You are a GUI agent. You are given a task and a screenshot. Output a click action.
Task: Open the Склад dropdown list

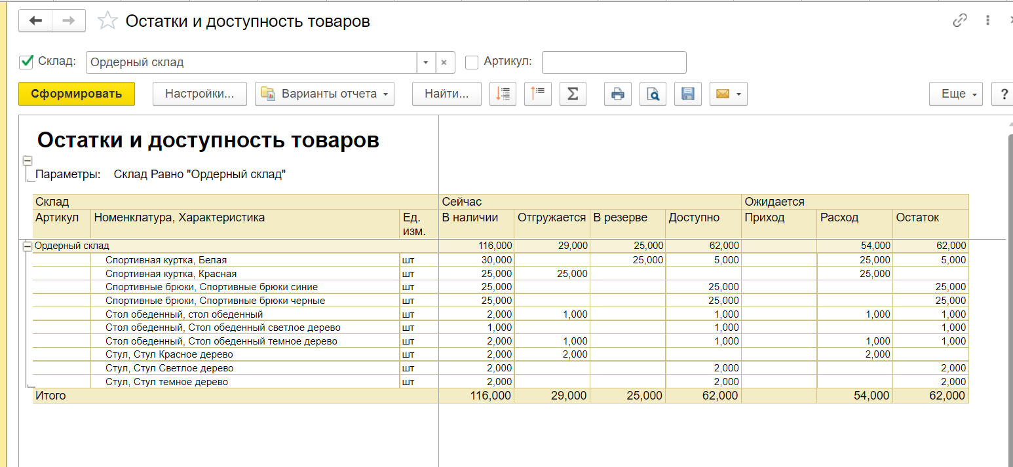425,63
